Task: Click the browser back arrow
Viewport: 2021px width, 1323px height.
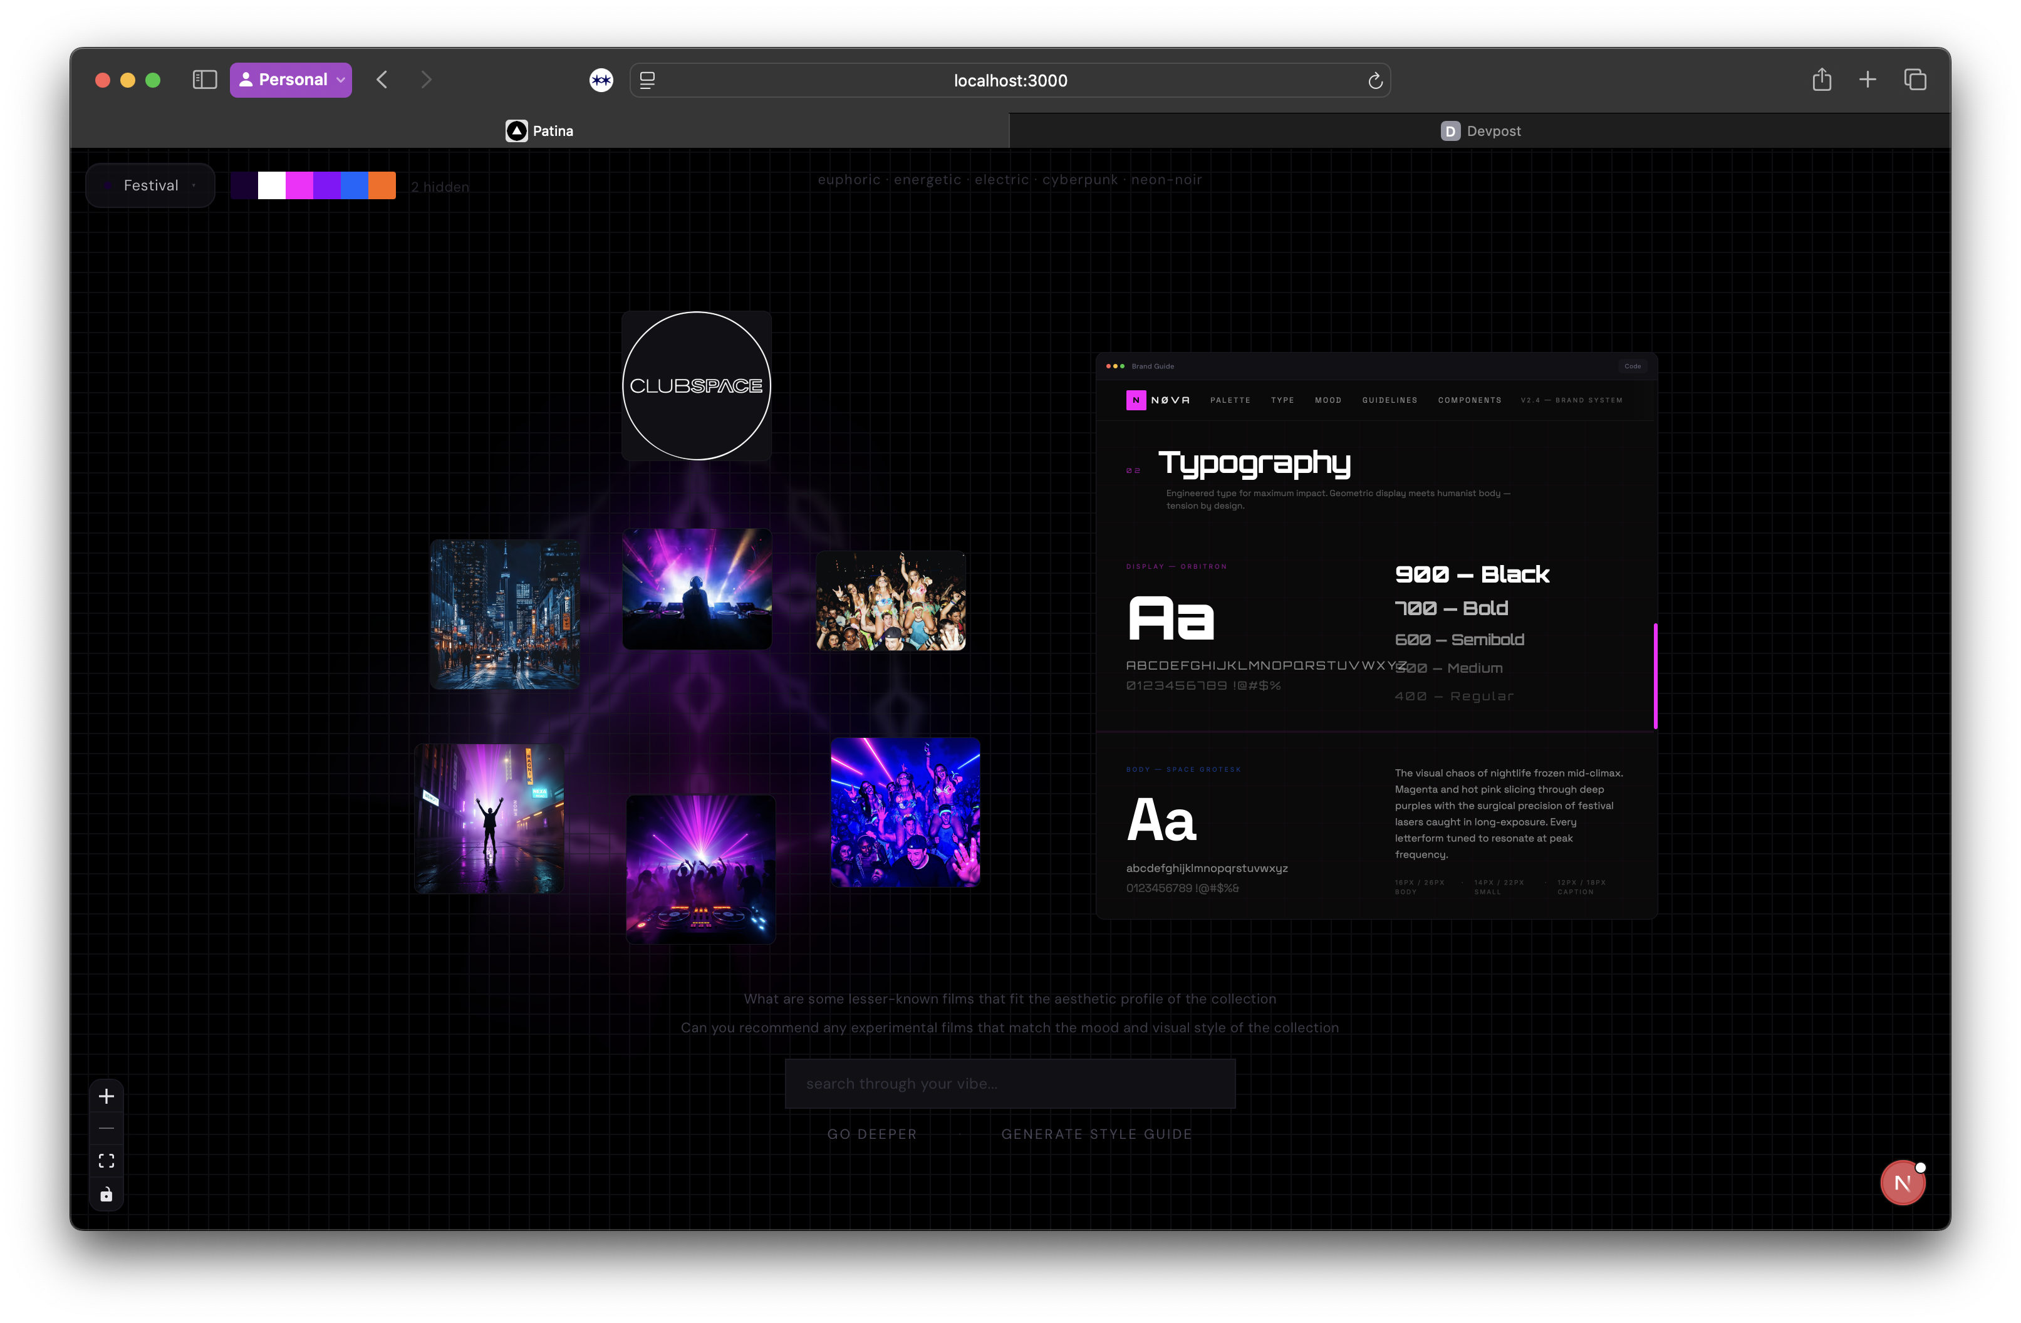Action: (382, 80)
